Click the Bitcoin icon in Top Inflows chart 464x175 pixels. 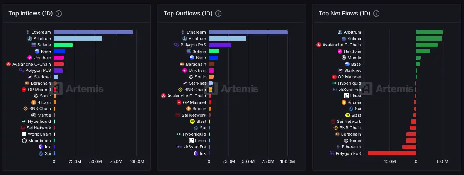point(34,102)
